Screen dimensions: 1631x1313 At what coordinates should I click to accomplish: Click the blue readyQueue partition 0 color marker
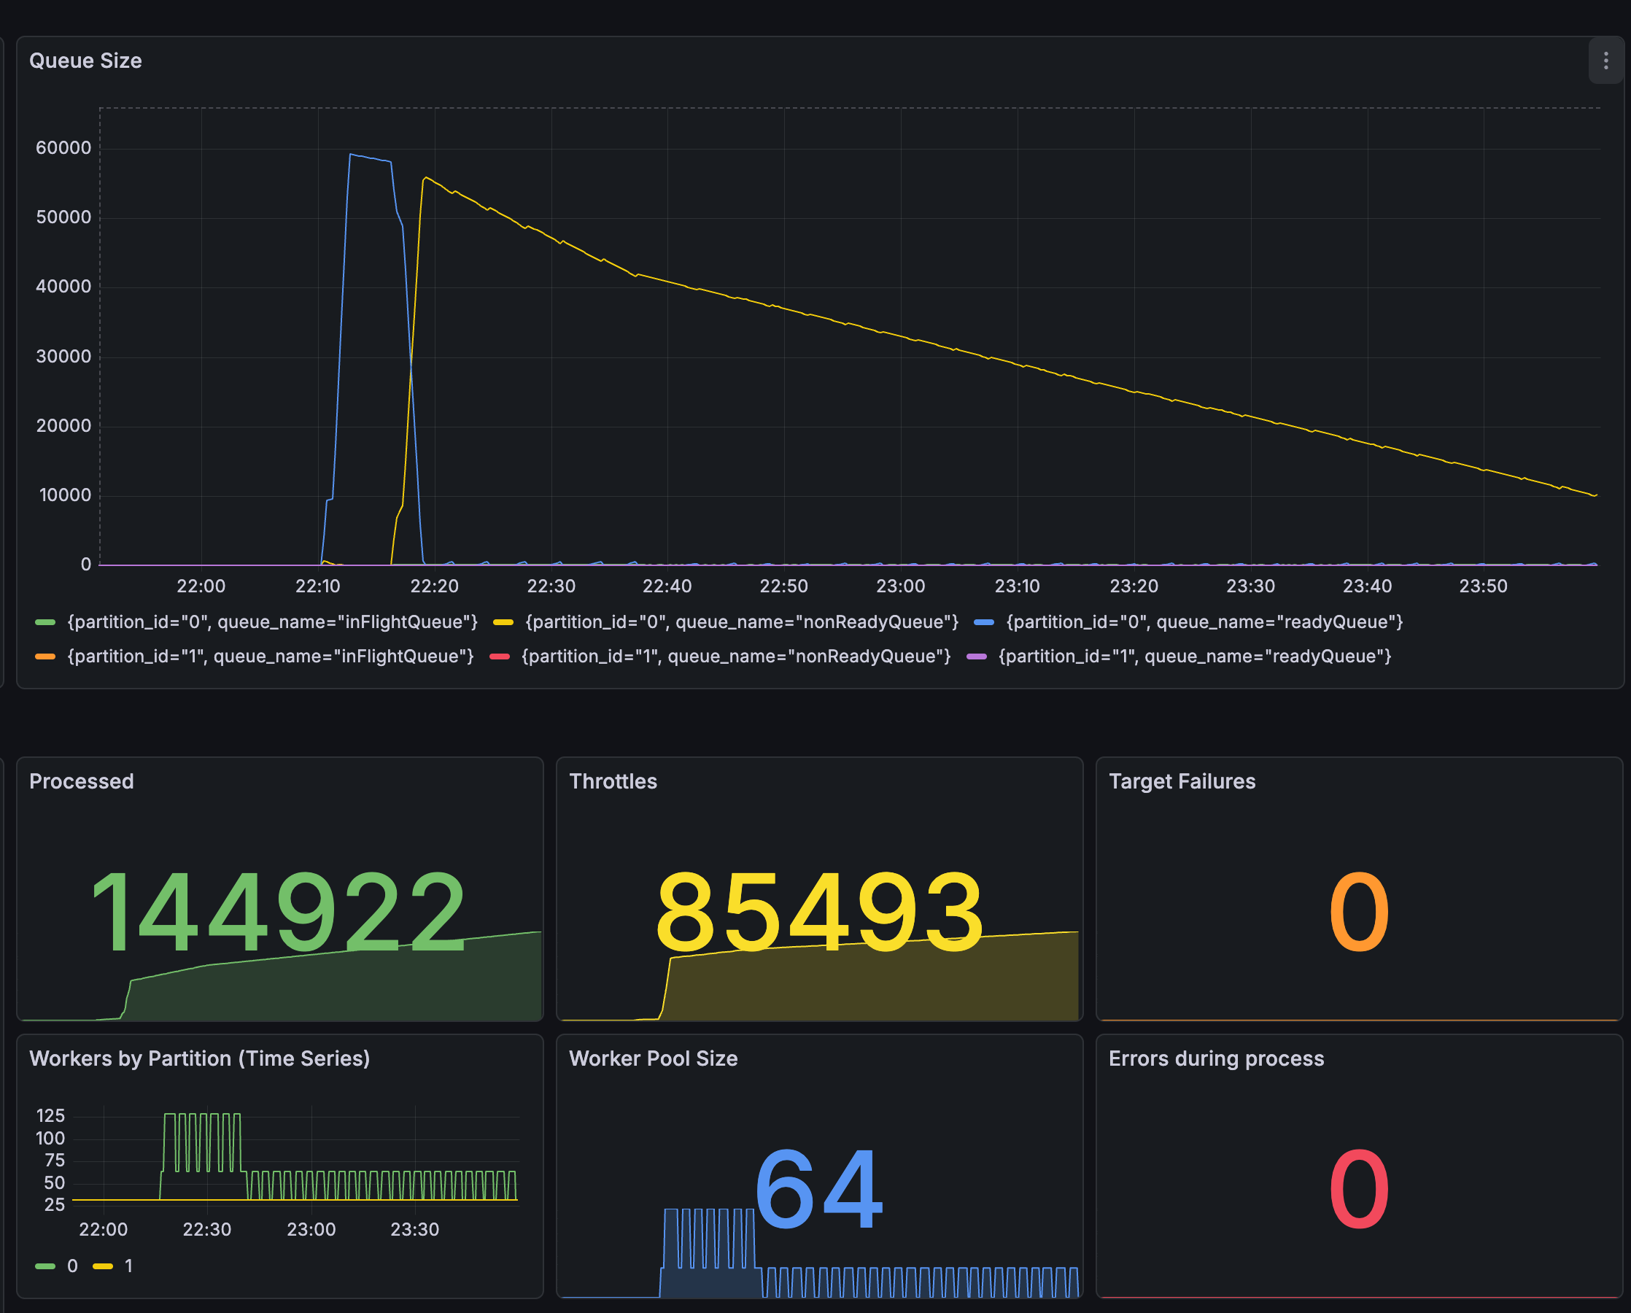tap(984, 621)
